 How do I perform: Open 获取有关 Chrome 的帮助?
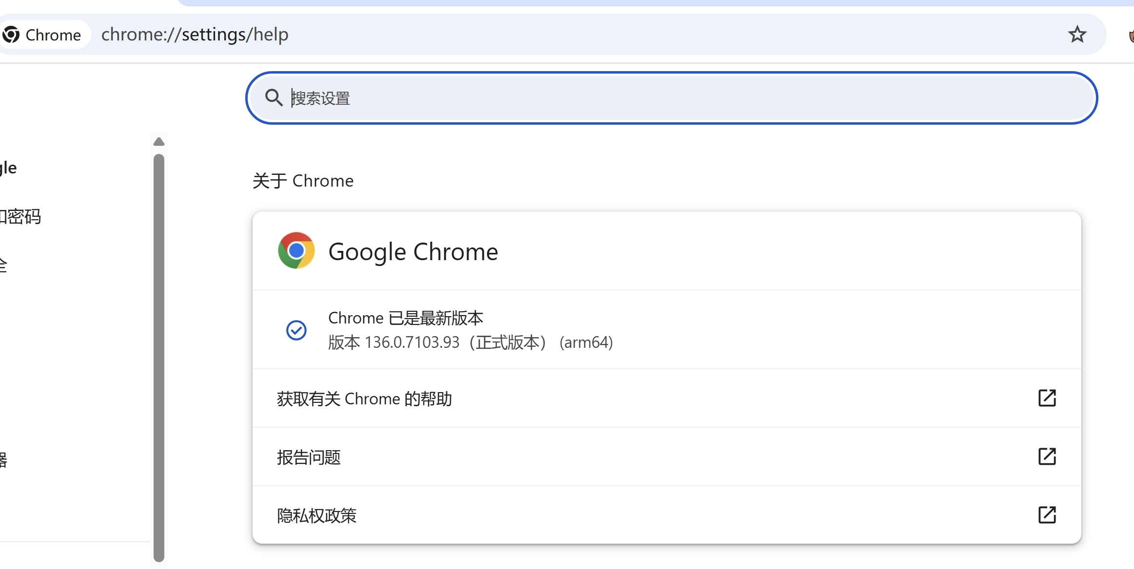coord(667,398)
